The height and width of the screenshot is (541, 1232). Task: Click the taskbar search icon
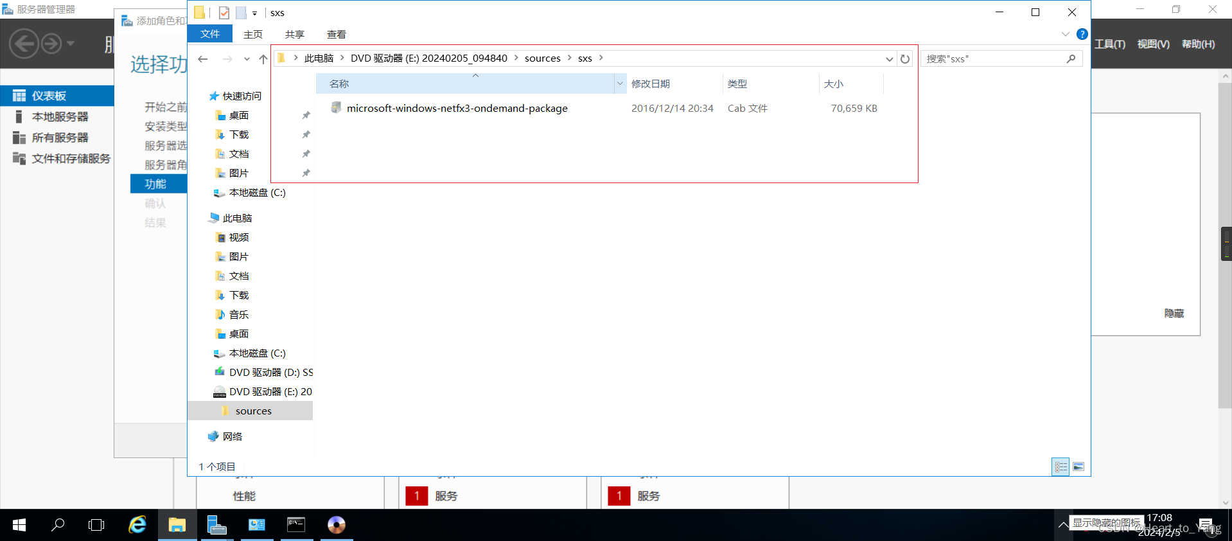pos(58,525)
